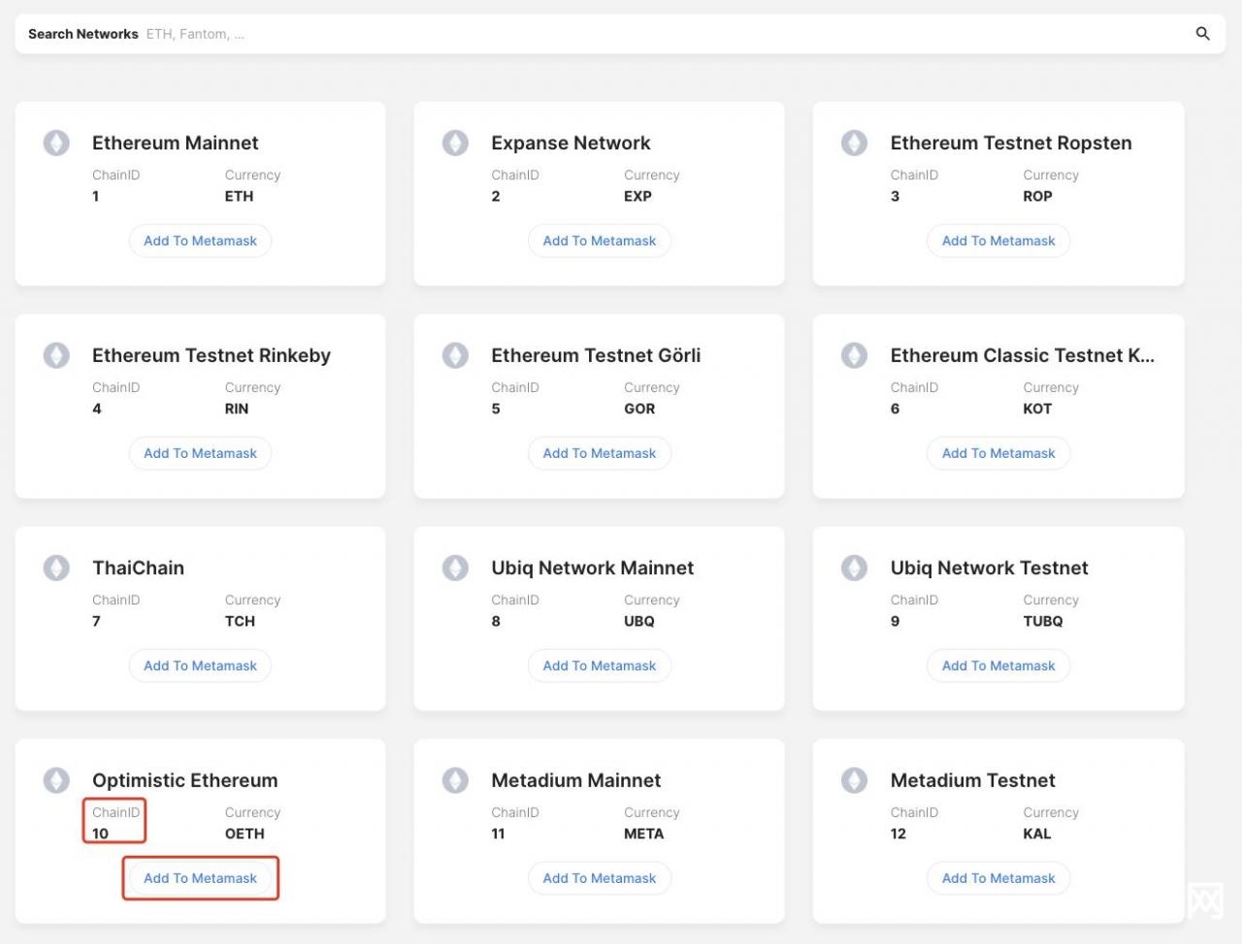Click the ROP currency value
The image size is (1242, 944).
click(x=1037, y=196)
